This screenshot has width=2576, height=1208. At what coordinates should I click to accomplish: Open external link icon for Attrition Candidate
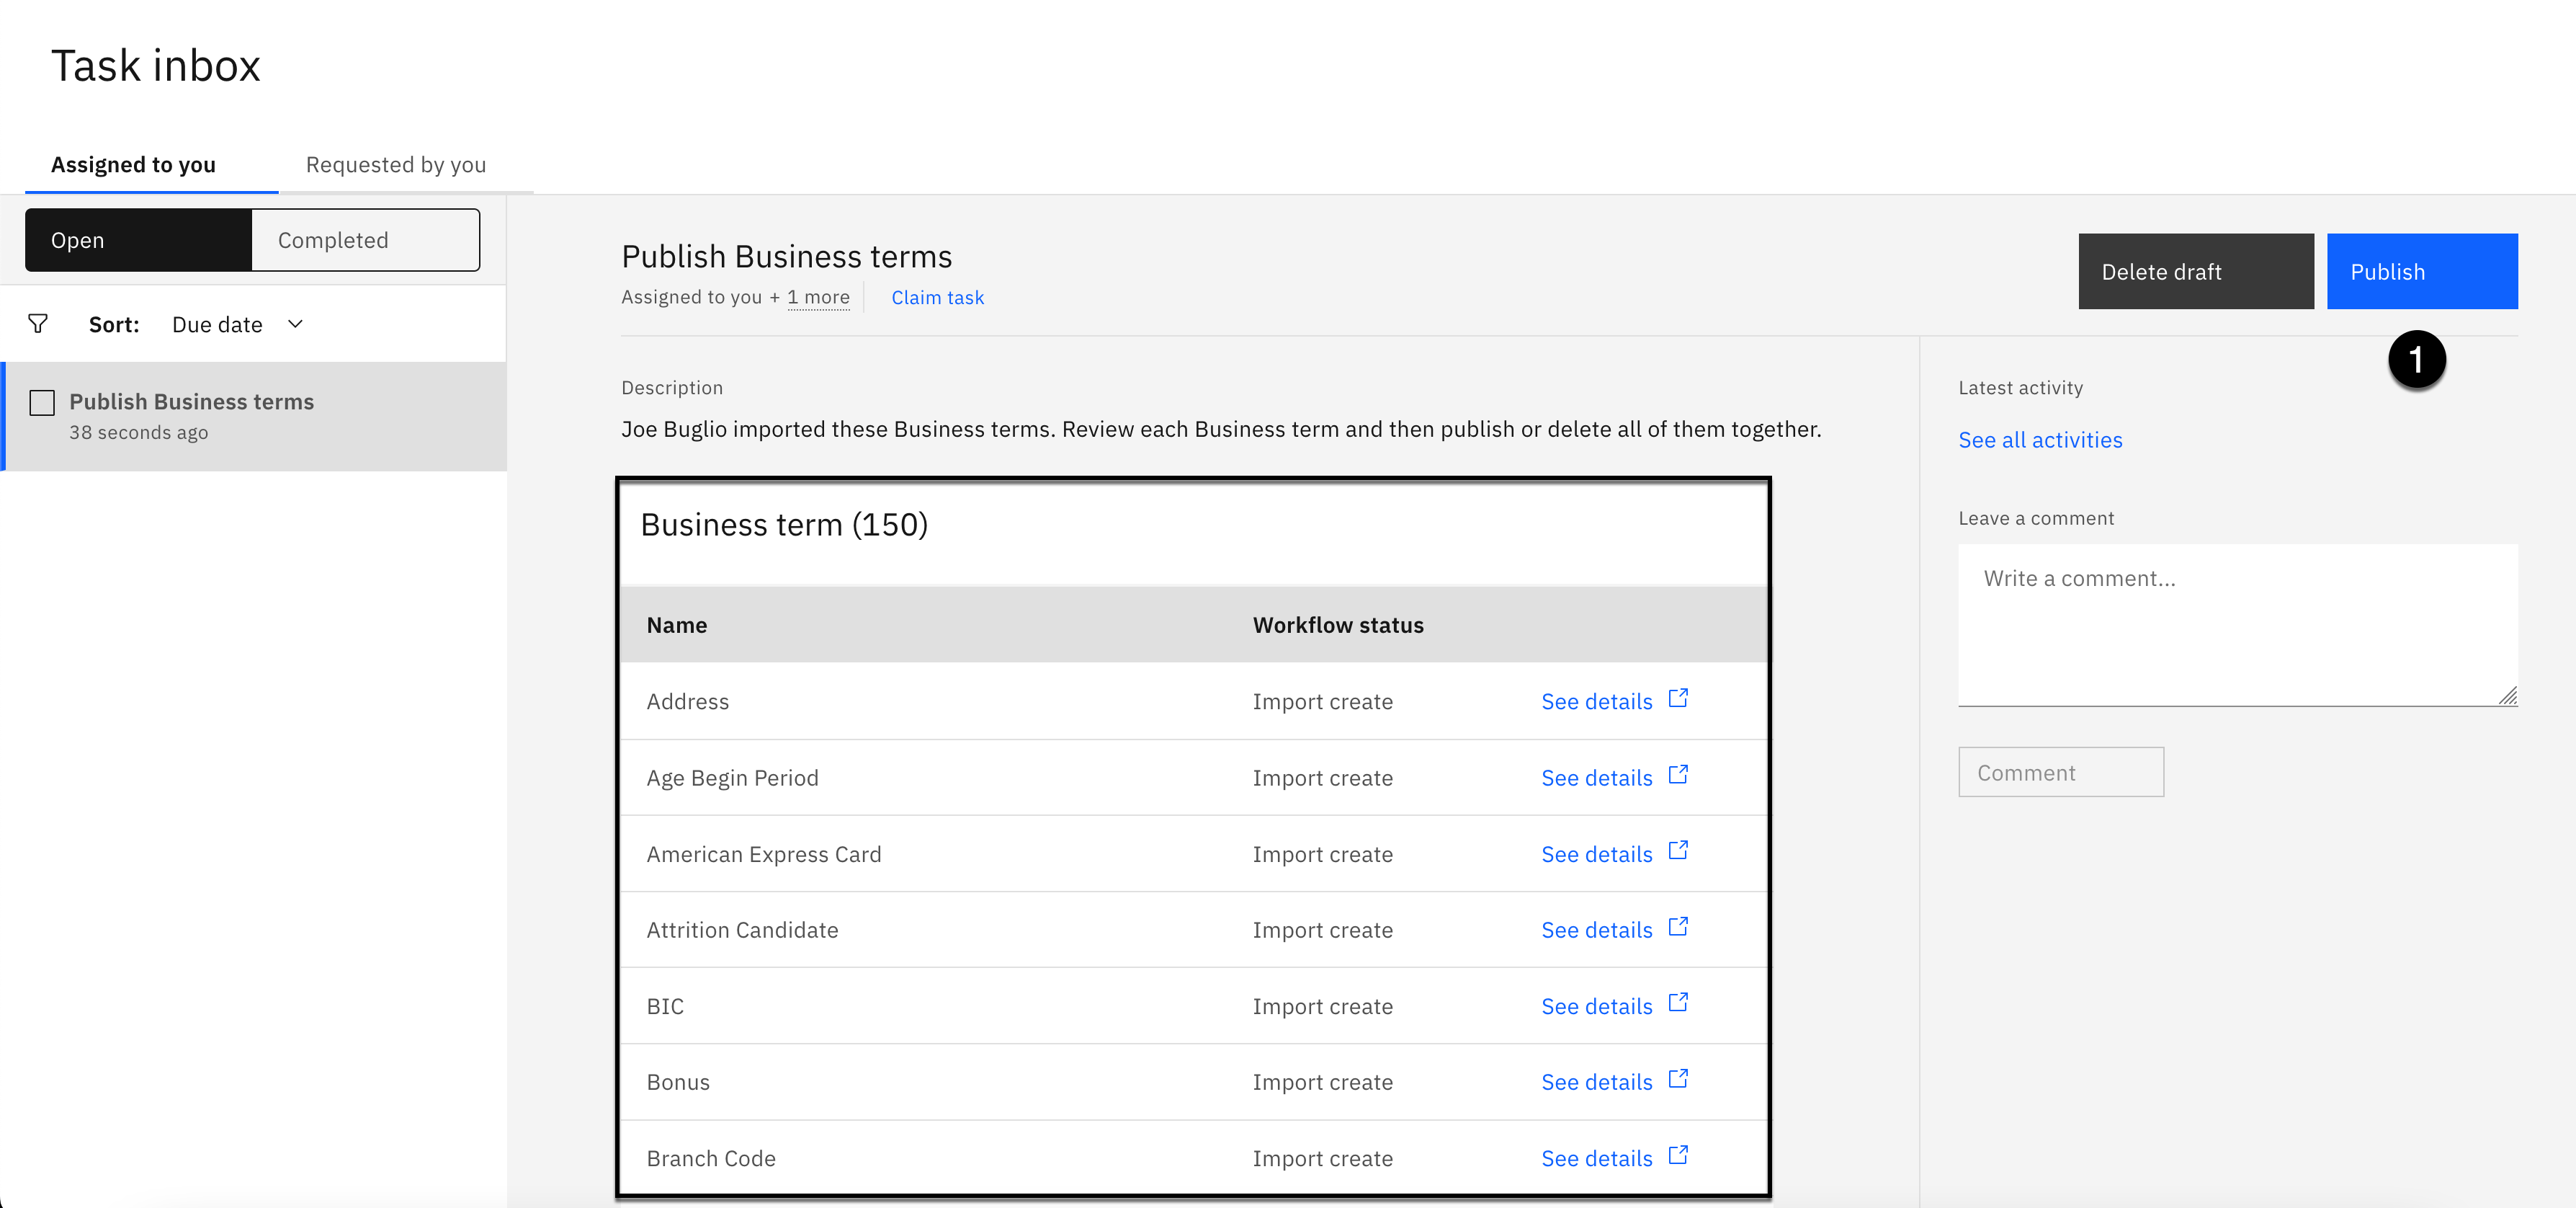1678,927
